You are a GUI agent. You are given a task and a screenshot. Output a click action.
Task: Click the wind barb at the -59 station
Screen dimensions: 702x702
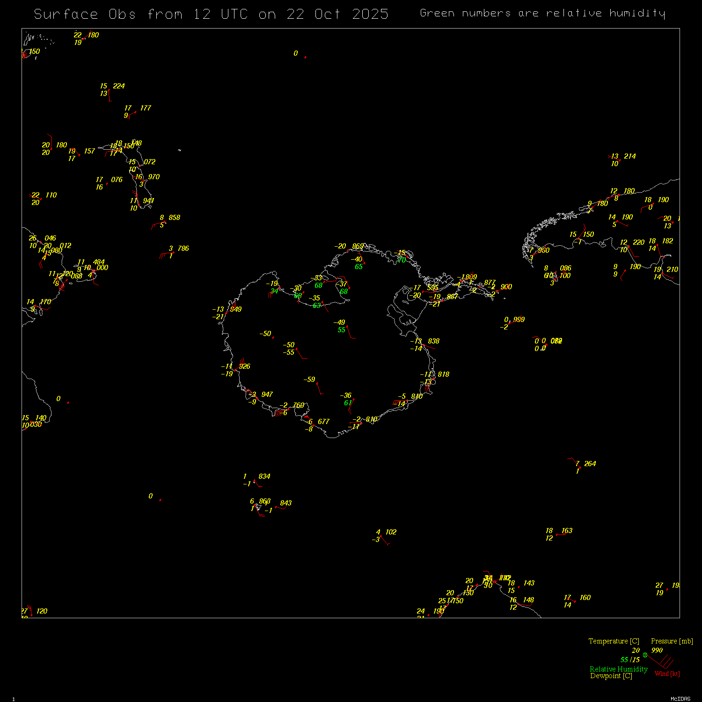point(320,389)
